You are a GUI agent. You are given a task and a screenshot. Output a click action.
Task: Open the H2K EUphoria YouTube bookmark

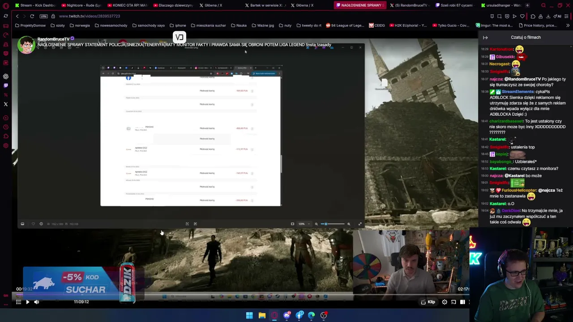coord(408,25)
